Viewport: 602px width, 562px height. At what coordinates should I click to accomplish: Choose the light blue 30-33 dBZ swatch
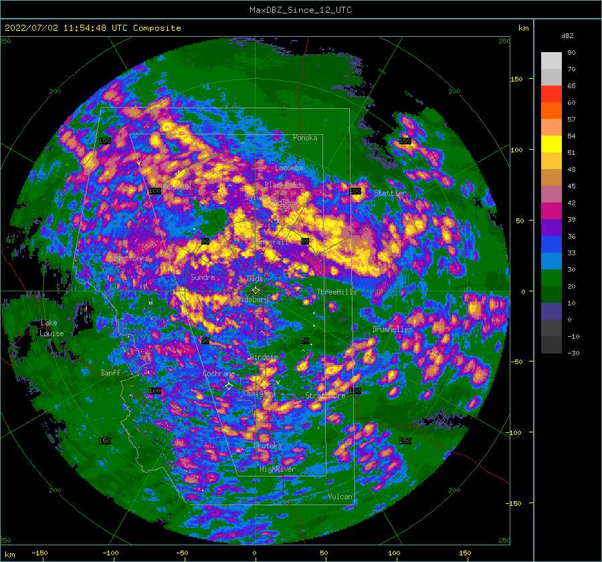551,261
